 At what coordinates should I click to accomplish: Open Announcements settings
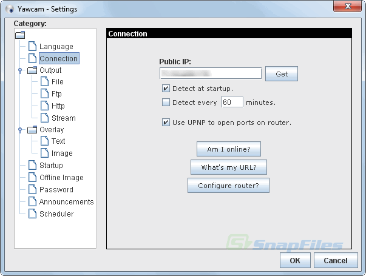66,202
